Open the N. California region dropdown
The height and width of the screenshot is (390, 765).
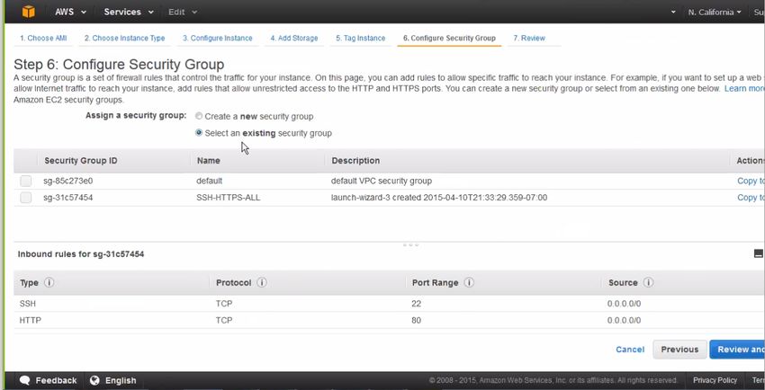pos(715,12)
